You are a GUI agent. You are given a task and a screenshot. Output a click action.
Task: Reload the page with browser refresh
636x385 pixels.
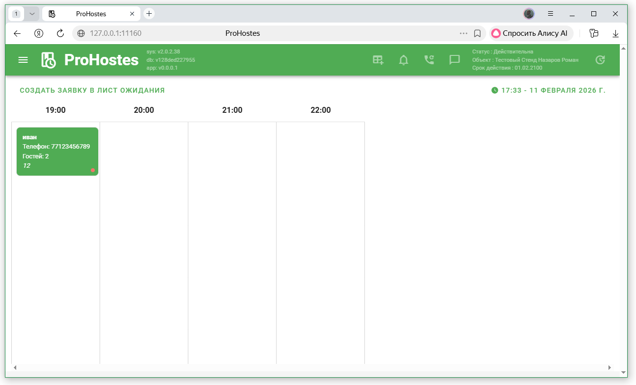pyautogui.click(x=60, y=33)
